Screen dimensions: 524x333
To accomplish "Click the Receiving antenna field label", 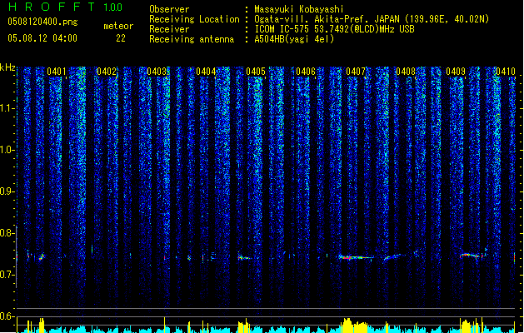I will coord(192,39).
